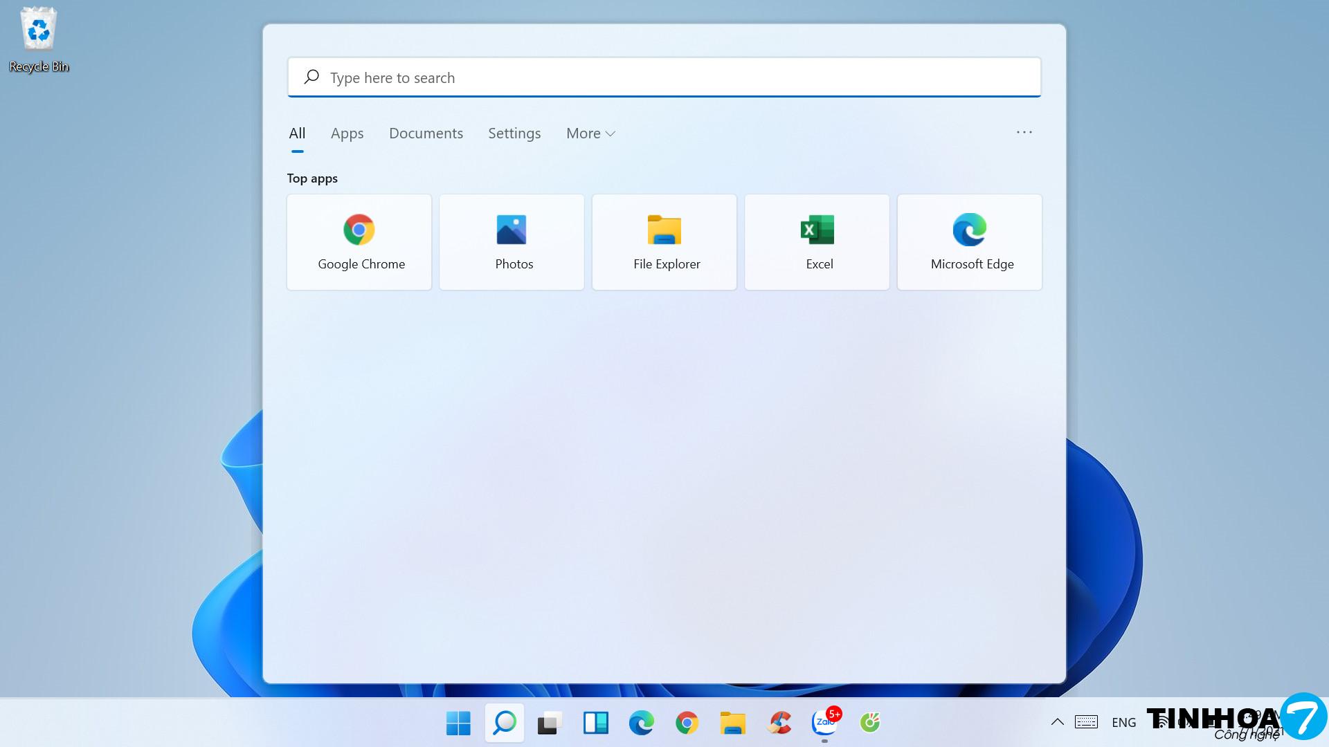The image size is (1329, 747).
Task: Launch Excel from Top apps
Action: 817,242
